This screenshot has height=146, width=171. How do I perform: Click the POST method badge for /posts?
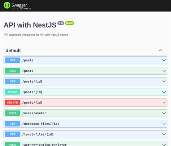coord(13,71)
